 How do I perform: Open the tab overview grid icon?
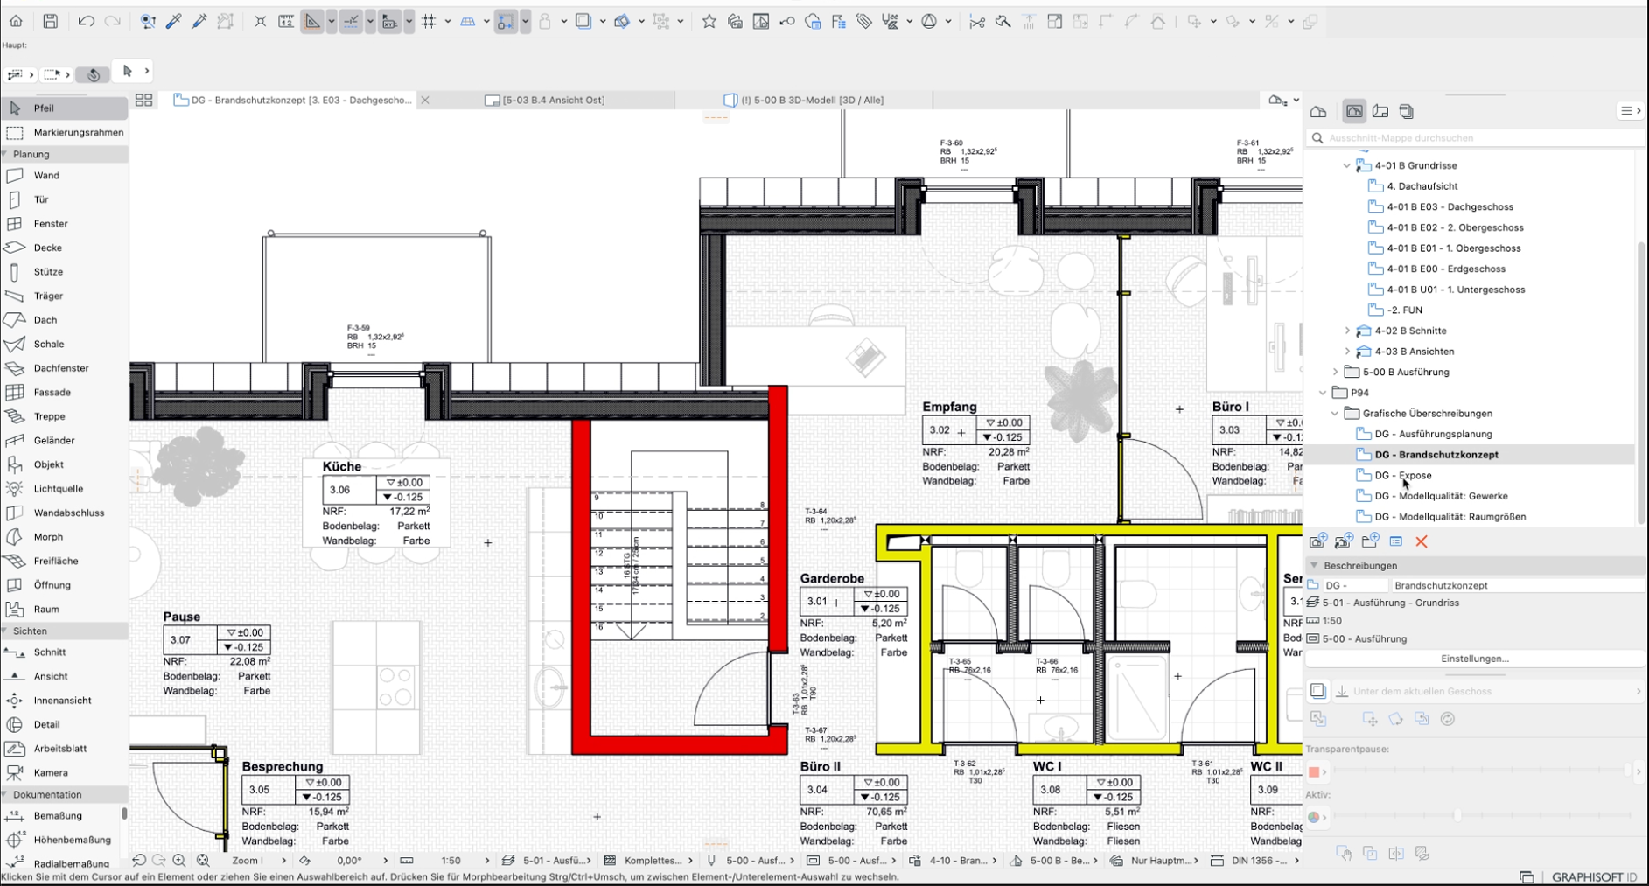143,100
